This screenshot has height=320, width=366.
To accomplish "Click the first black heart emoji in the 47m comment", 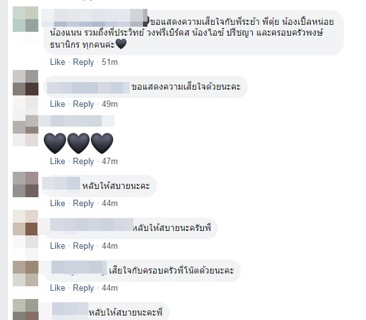I will [x=55, y=143].
